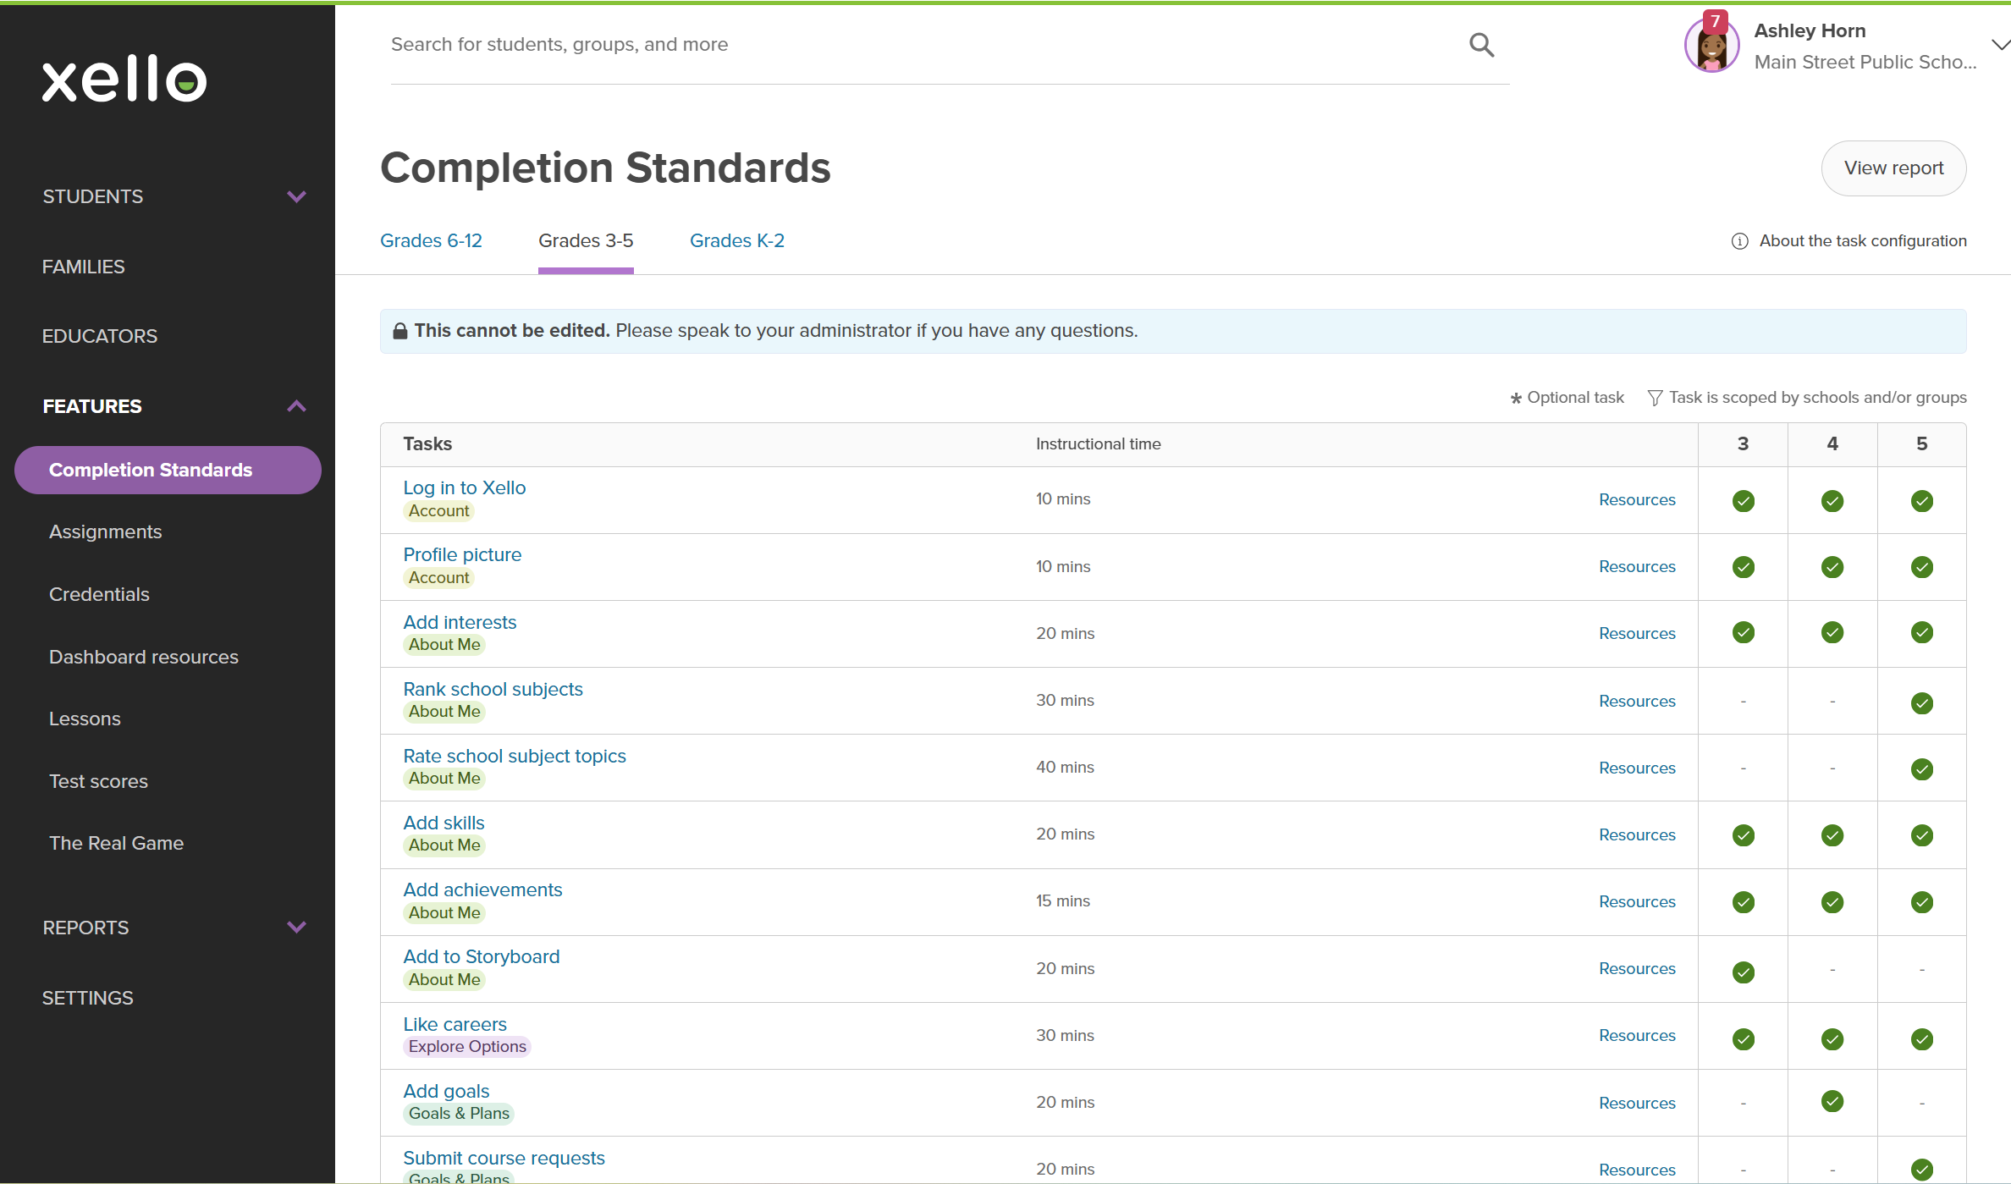2011x1184 pixels.
Task: Click the search magnifier icon
Action: [1481, 44]
